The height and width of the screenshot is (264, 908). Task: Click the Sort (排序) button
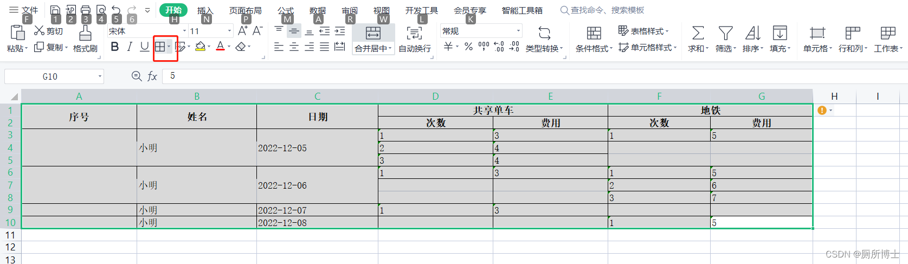(x=752, y=39)
